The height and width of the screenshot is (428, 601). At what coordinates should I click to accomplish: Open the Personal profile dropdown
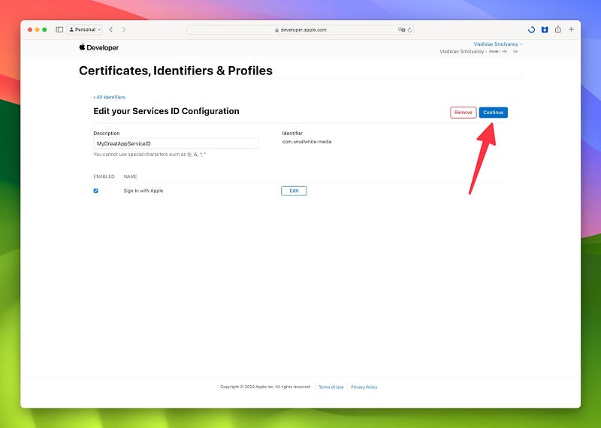tap(85, 29)
